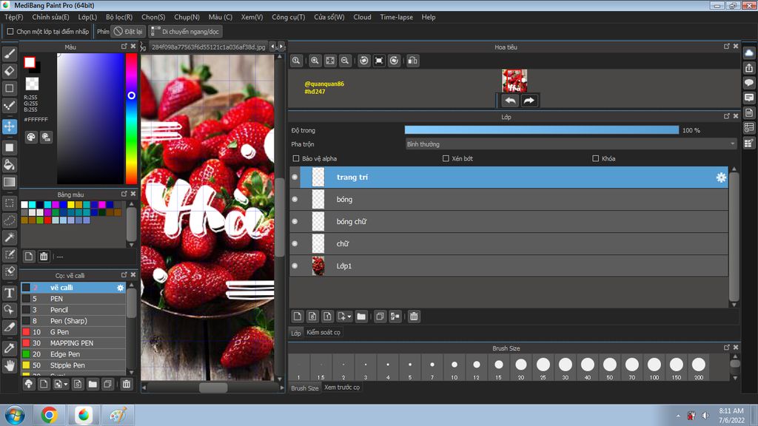Viewport: 758px width, 426px height.
Task: Click the taskbar clock showing 8:11 AM
Action: (731, 416)
